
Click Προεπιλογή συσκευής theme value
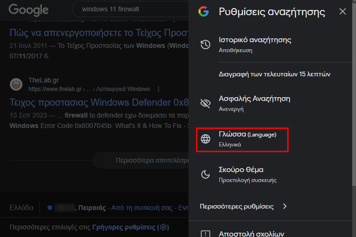pyautogui.click(x=247, y=180)
